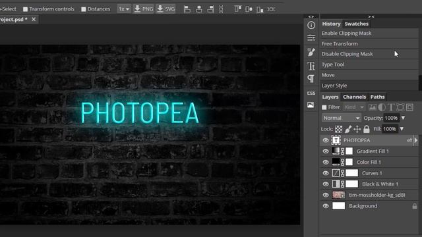Screen dimensions: 422x237
Task: Hide the Background layer
Action: (325, 206)
